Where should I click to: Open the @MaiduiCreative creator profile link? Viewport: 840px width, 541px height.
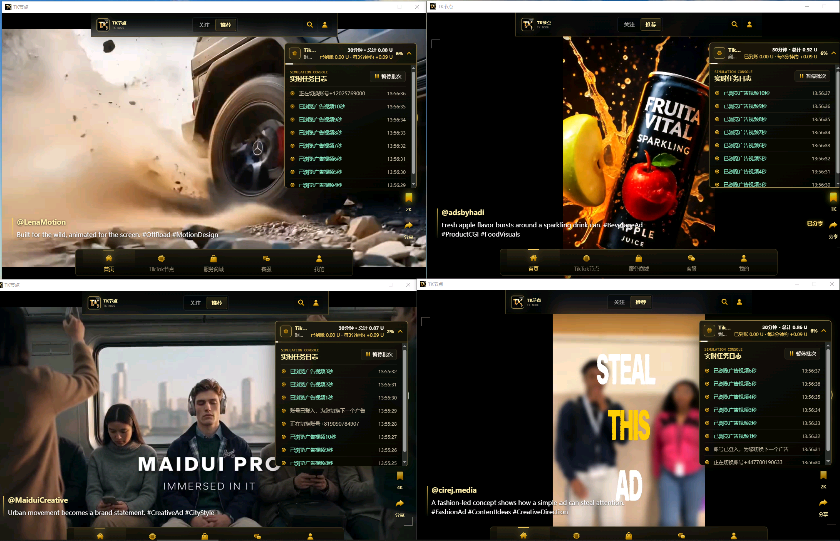point(38,500)
